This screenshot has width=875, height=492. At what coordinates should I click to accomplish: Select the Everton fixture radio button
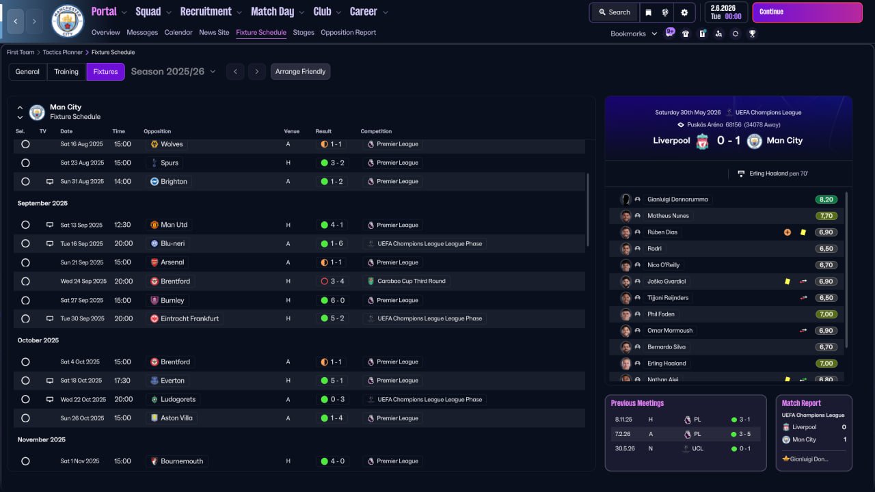click(25, 381)
